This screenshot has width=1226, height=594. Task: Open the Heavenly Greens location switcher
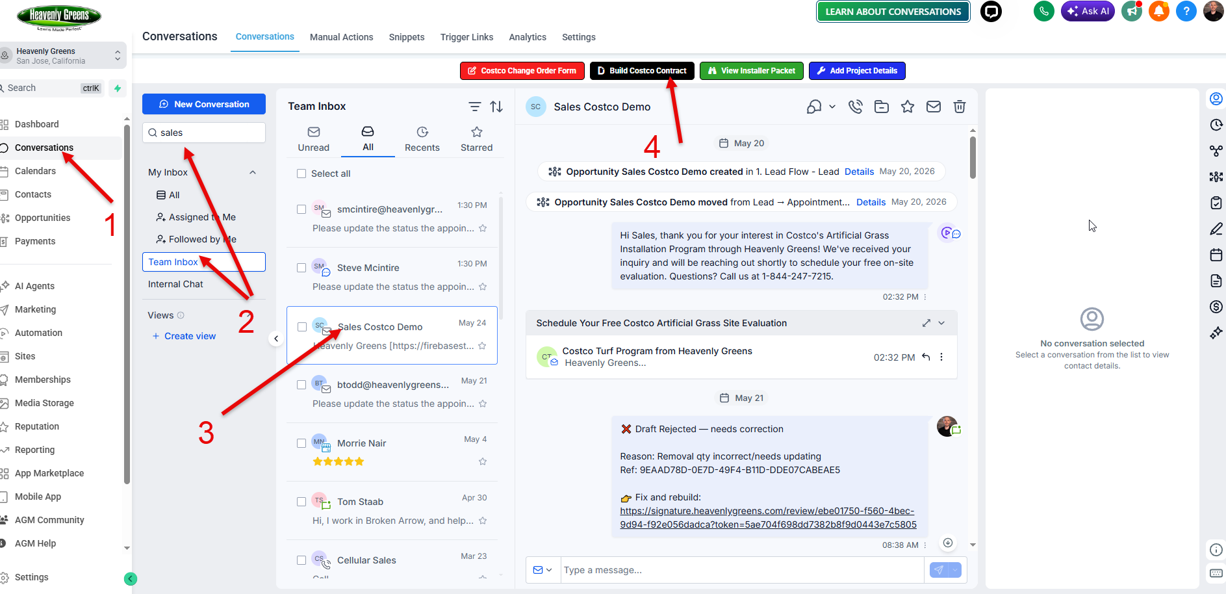[63, 56]
